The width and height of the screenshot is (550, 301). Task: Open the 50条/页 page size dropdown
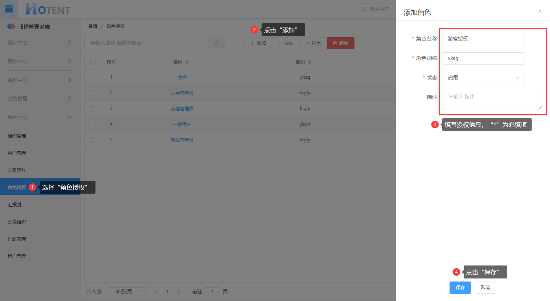point(127,291)
